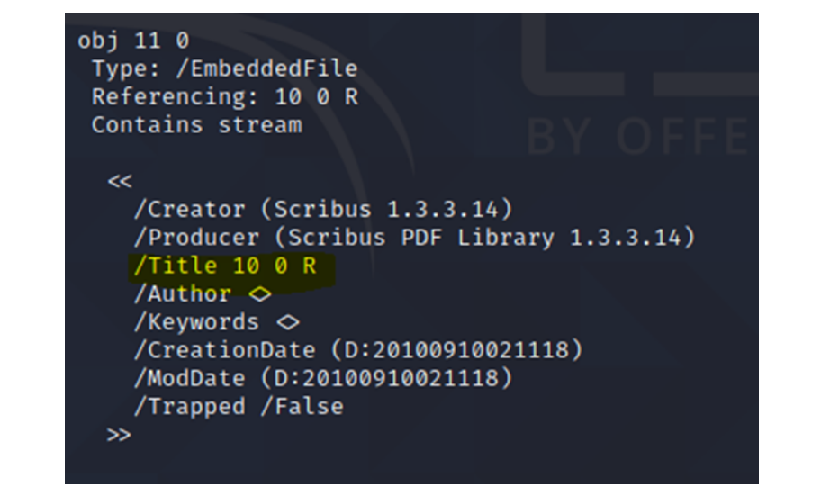Select the "Contains stream" line

tap(196, 124)
